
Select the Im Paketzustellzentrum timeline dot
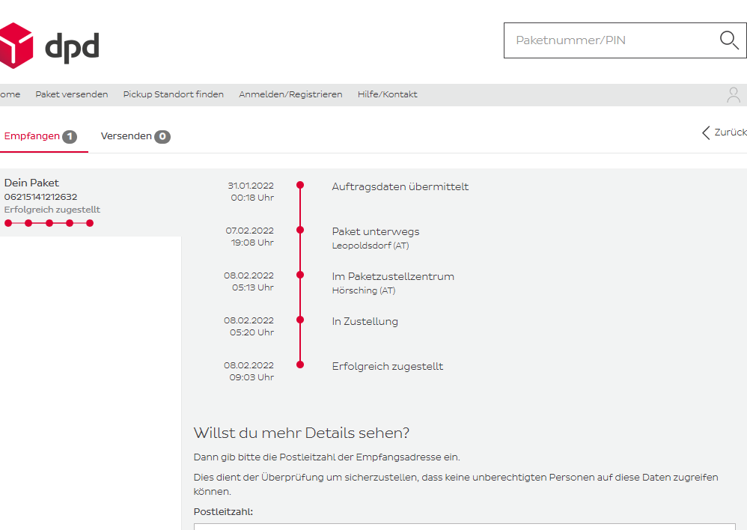pos(300,275)
